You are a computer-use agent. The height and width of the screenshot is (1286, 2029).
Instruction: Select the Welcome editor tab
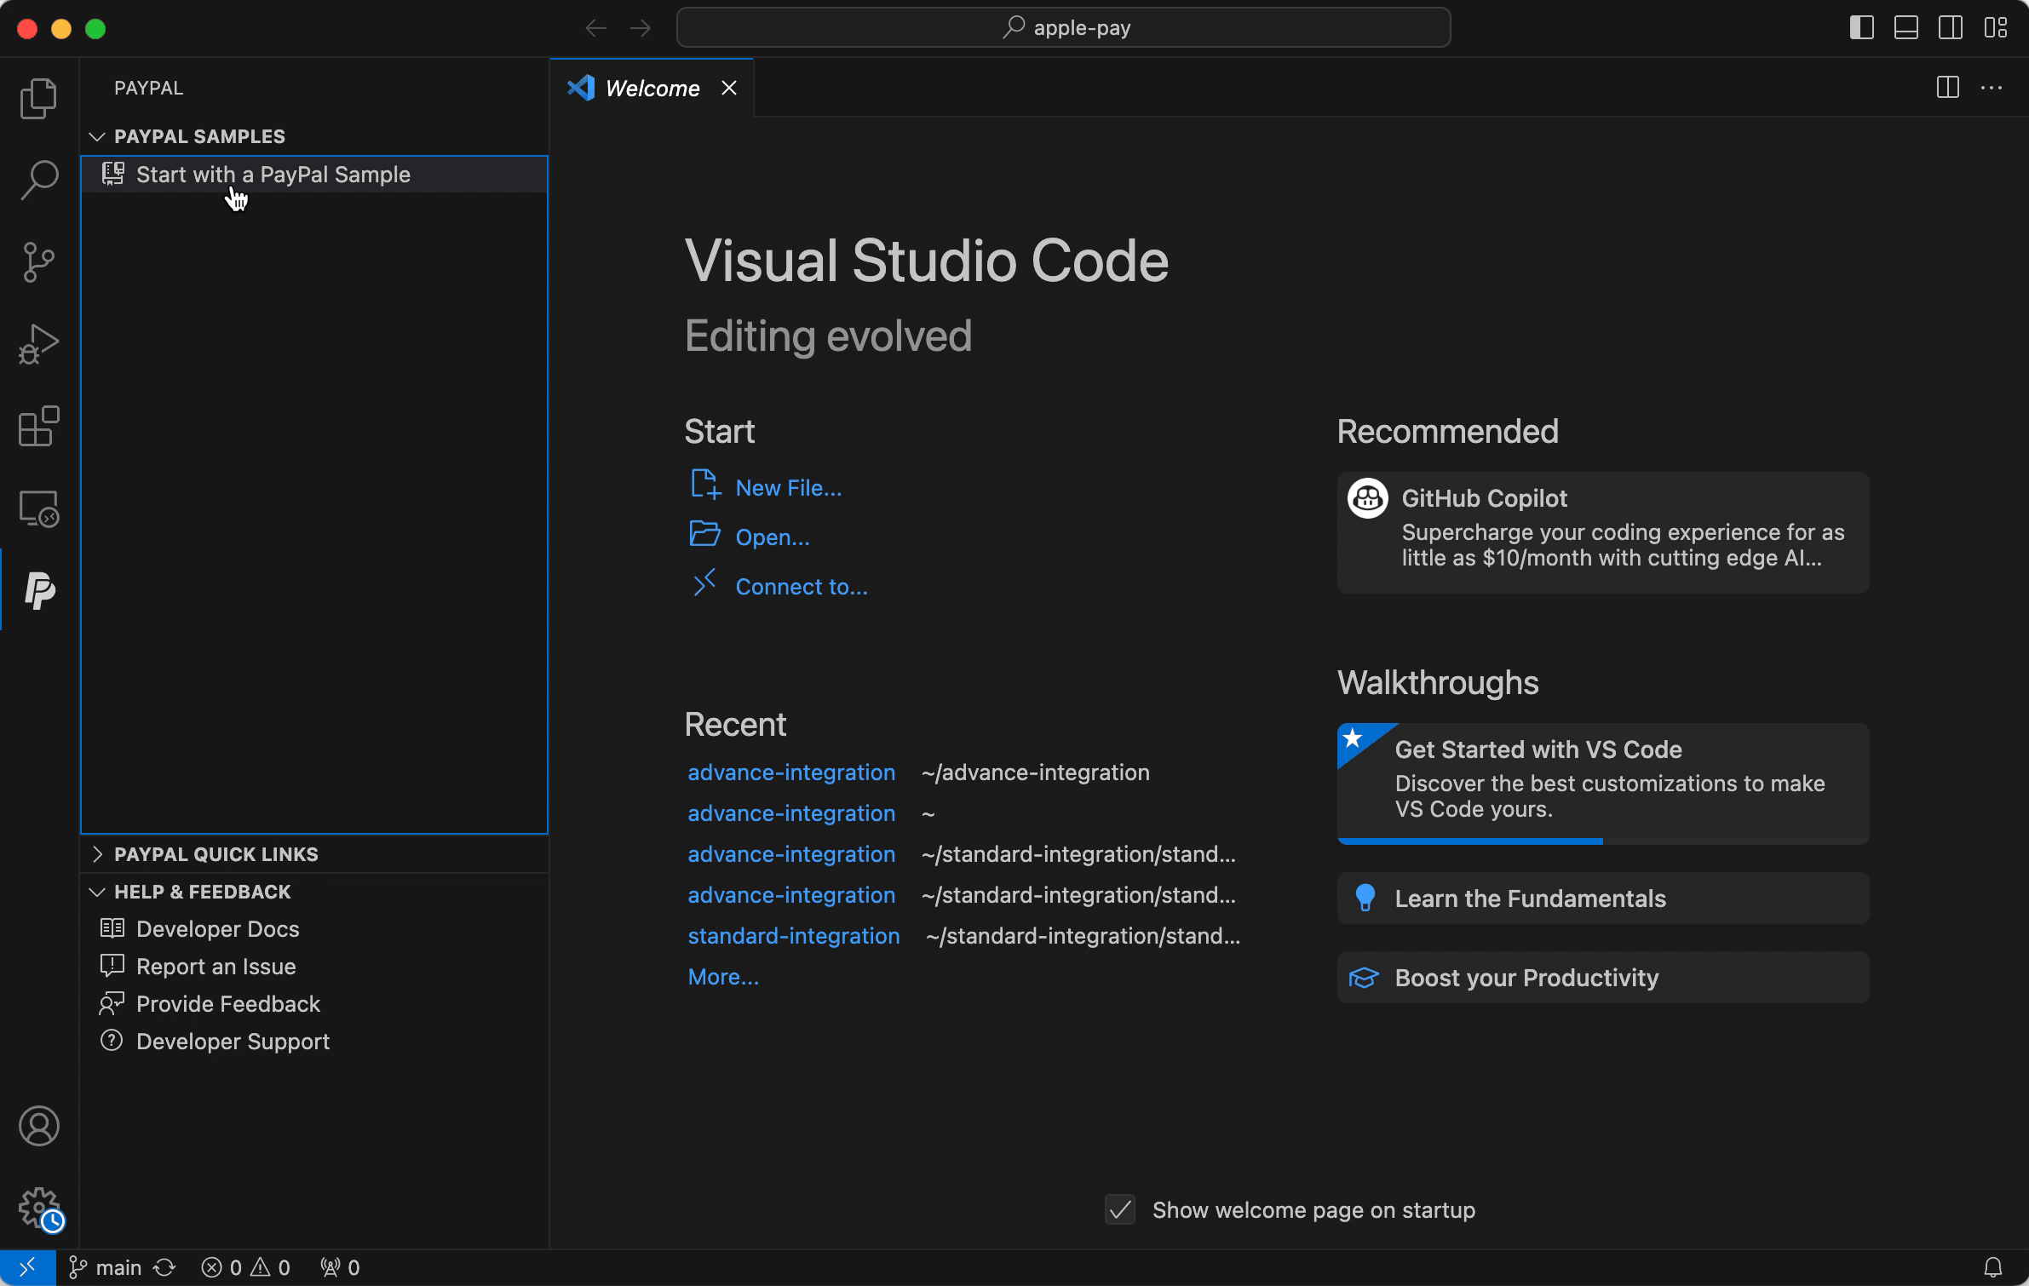pos(652,88)
